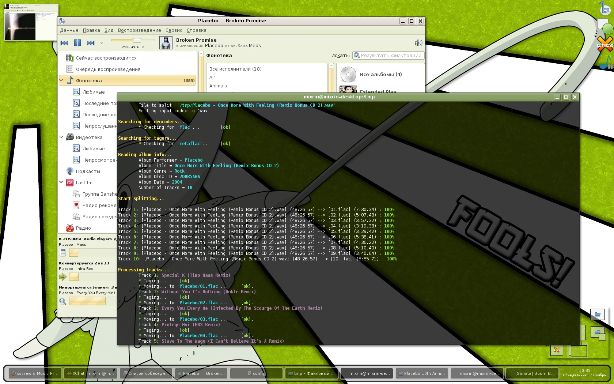Switch to config taskbar window
Screen dimensions: 614x384
(x=256, y=373)
